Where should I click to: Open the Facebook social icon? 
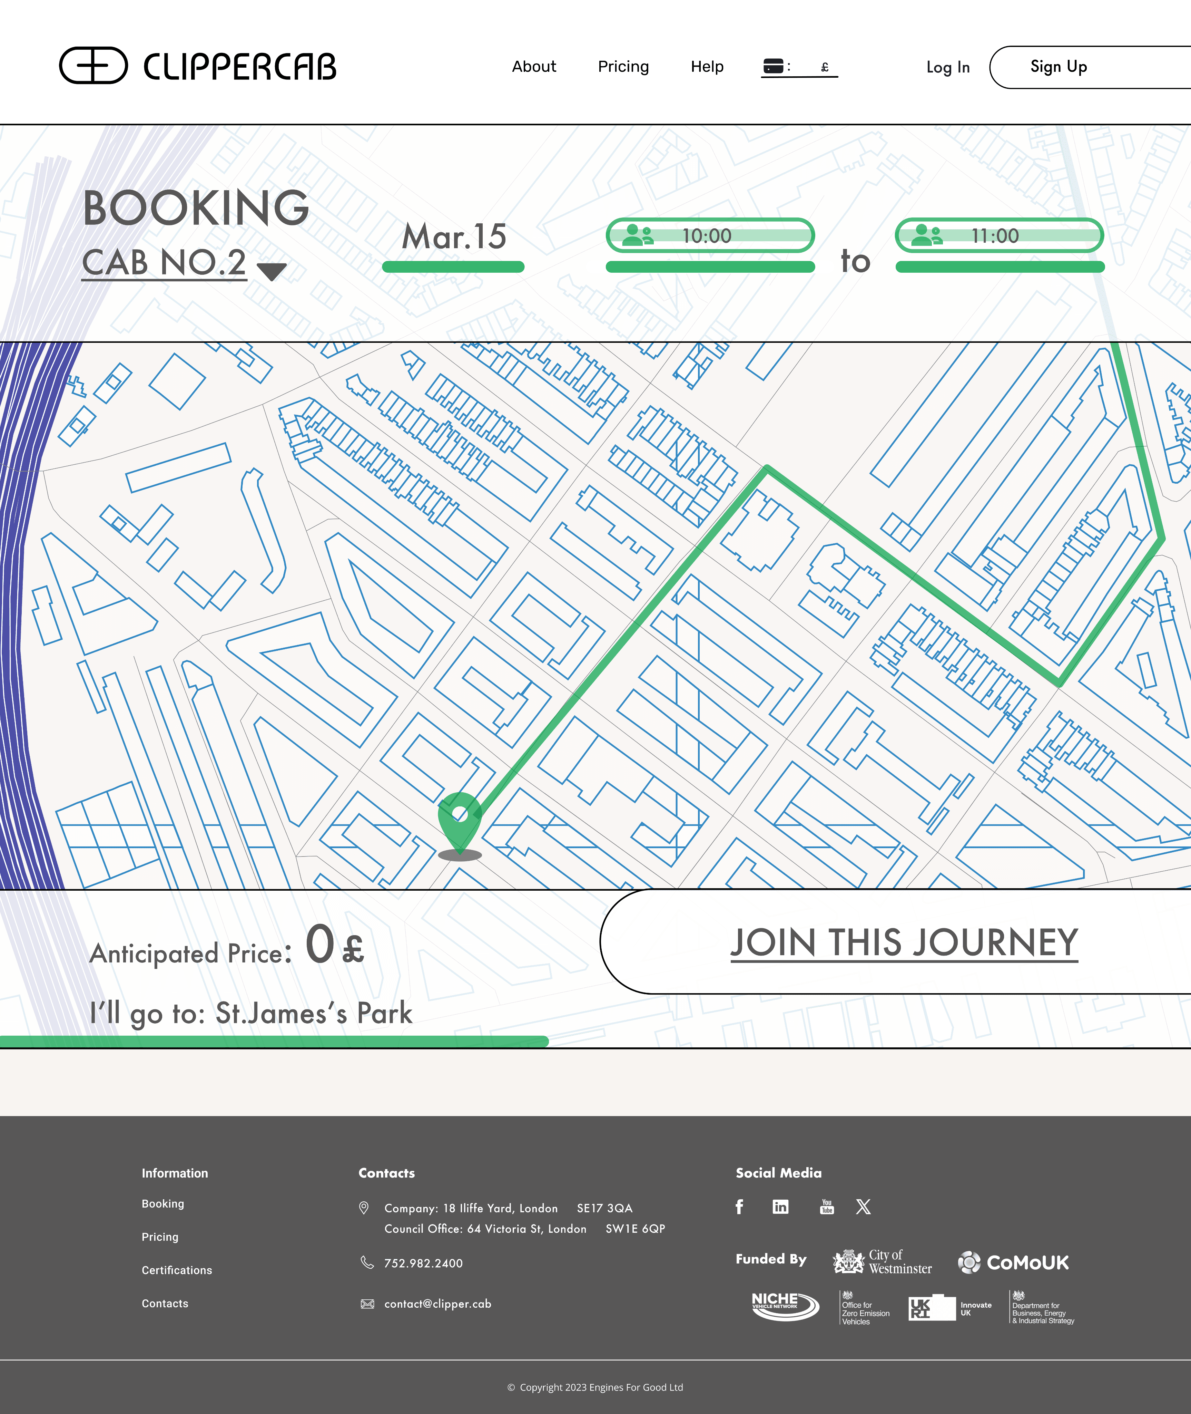(740, 1207)
